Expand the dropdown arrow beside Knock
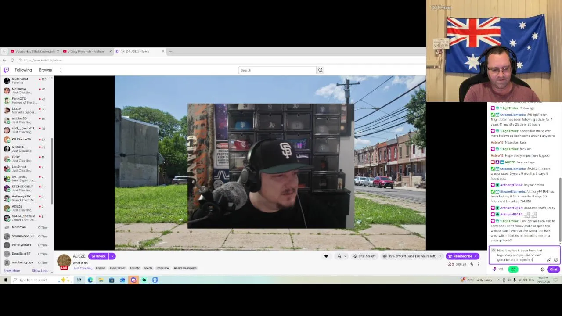Screen dimensions: 562x316 coord(112,256)
